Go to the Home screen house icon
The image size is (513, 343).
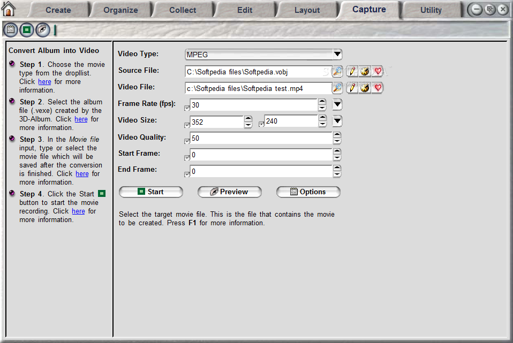point(8,9)
